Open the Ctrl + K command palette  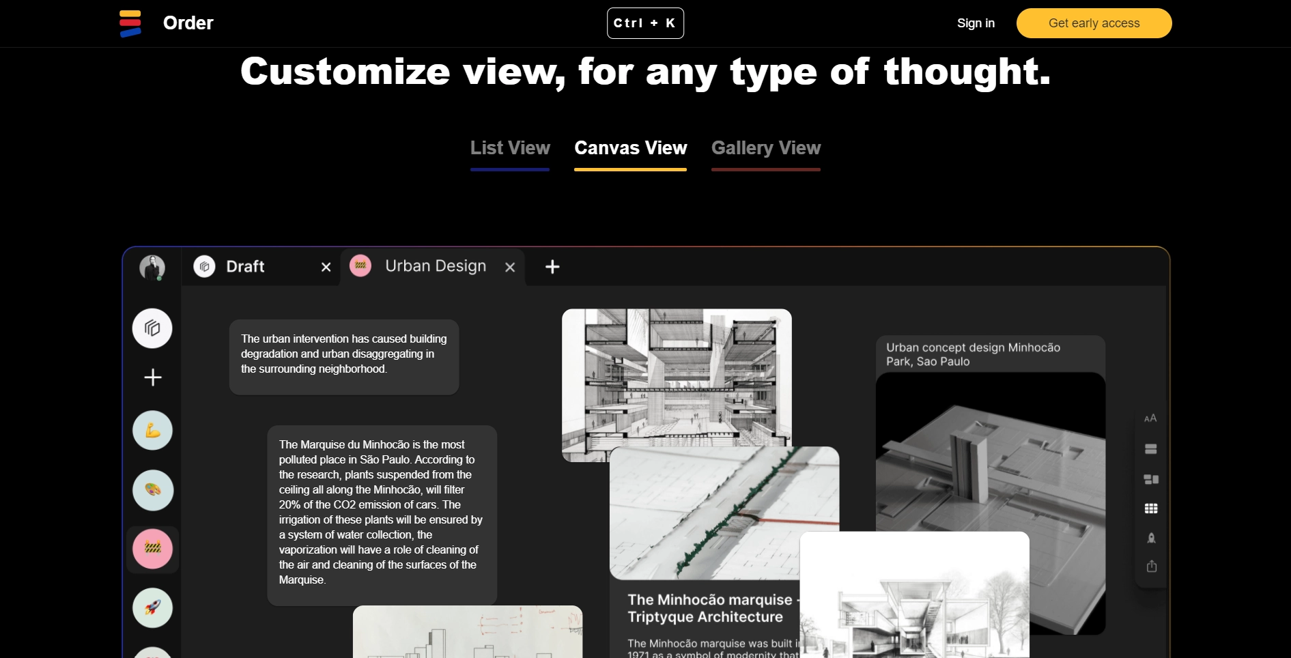click(645, 23)
